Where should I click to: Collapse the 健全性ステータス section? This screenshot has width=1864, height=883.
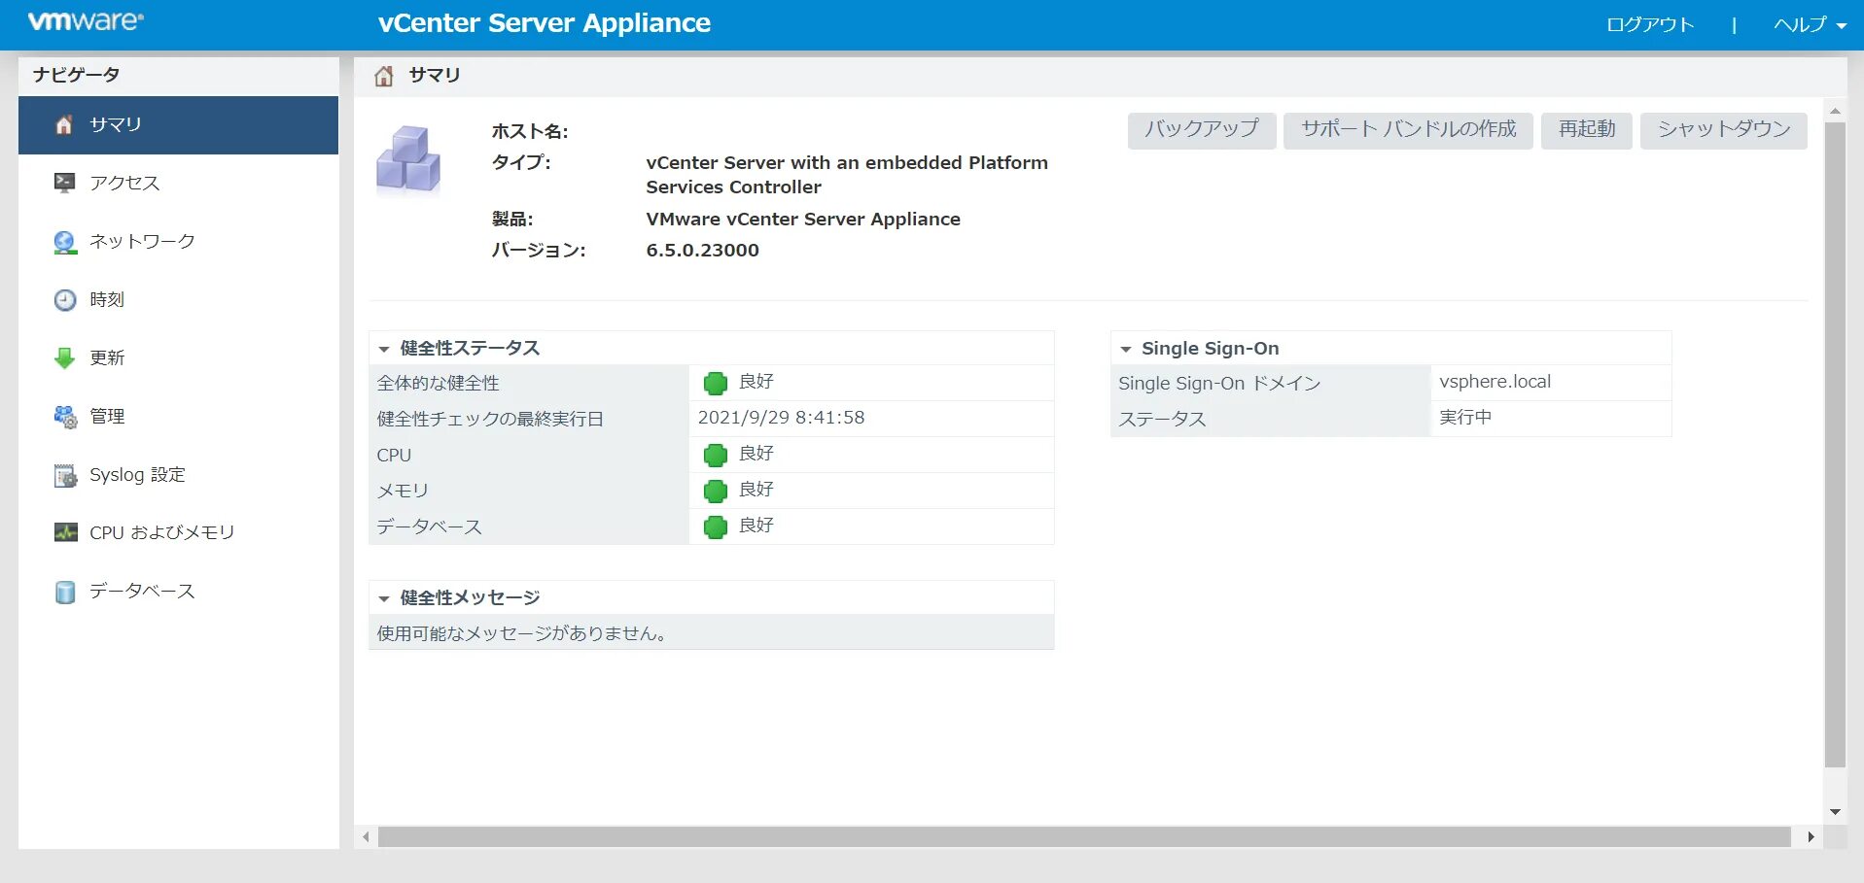(384, 349)
